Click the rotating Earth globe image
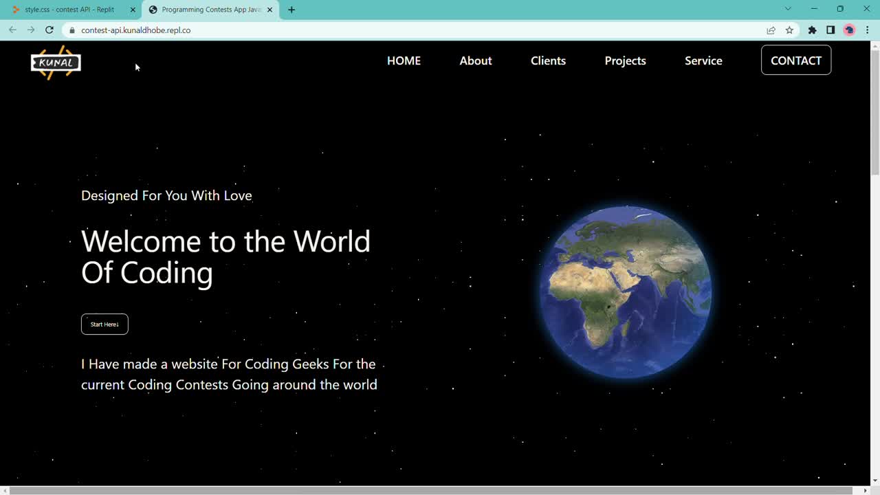Screen dimensions: 880x495 point(625,292)
